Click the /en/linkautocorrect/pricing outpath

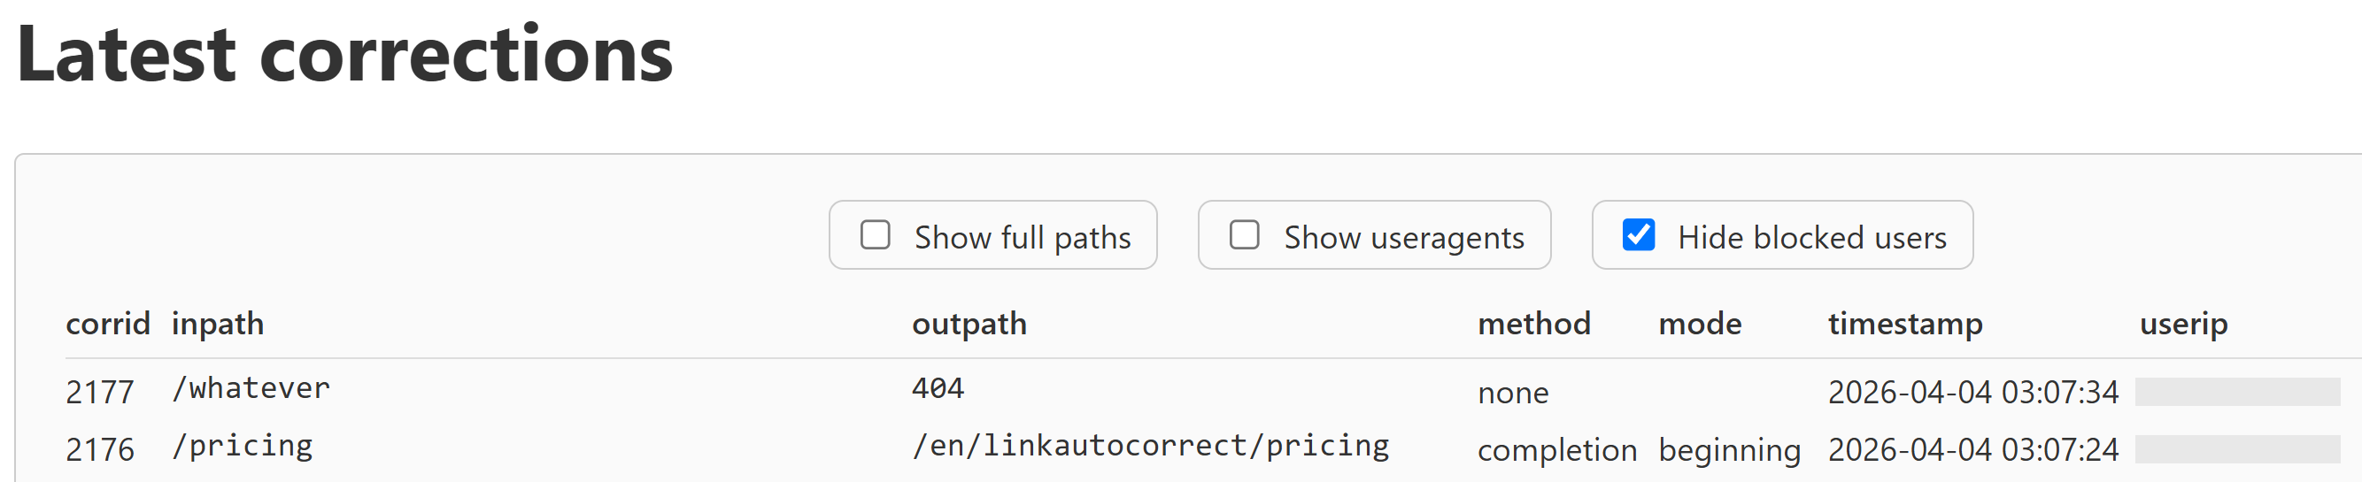[x=1150, y=447]
